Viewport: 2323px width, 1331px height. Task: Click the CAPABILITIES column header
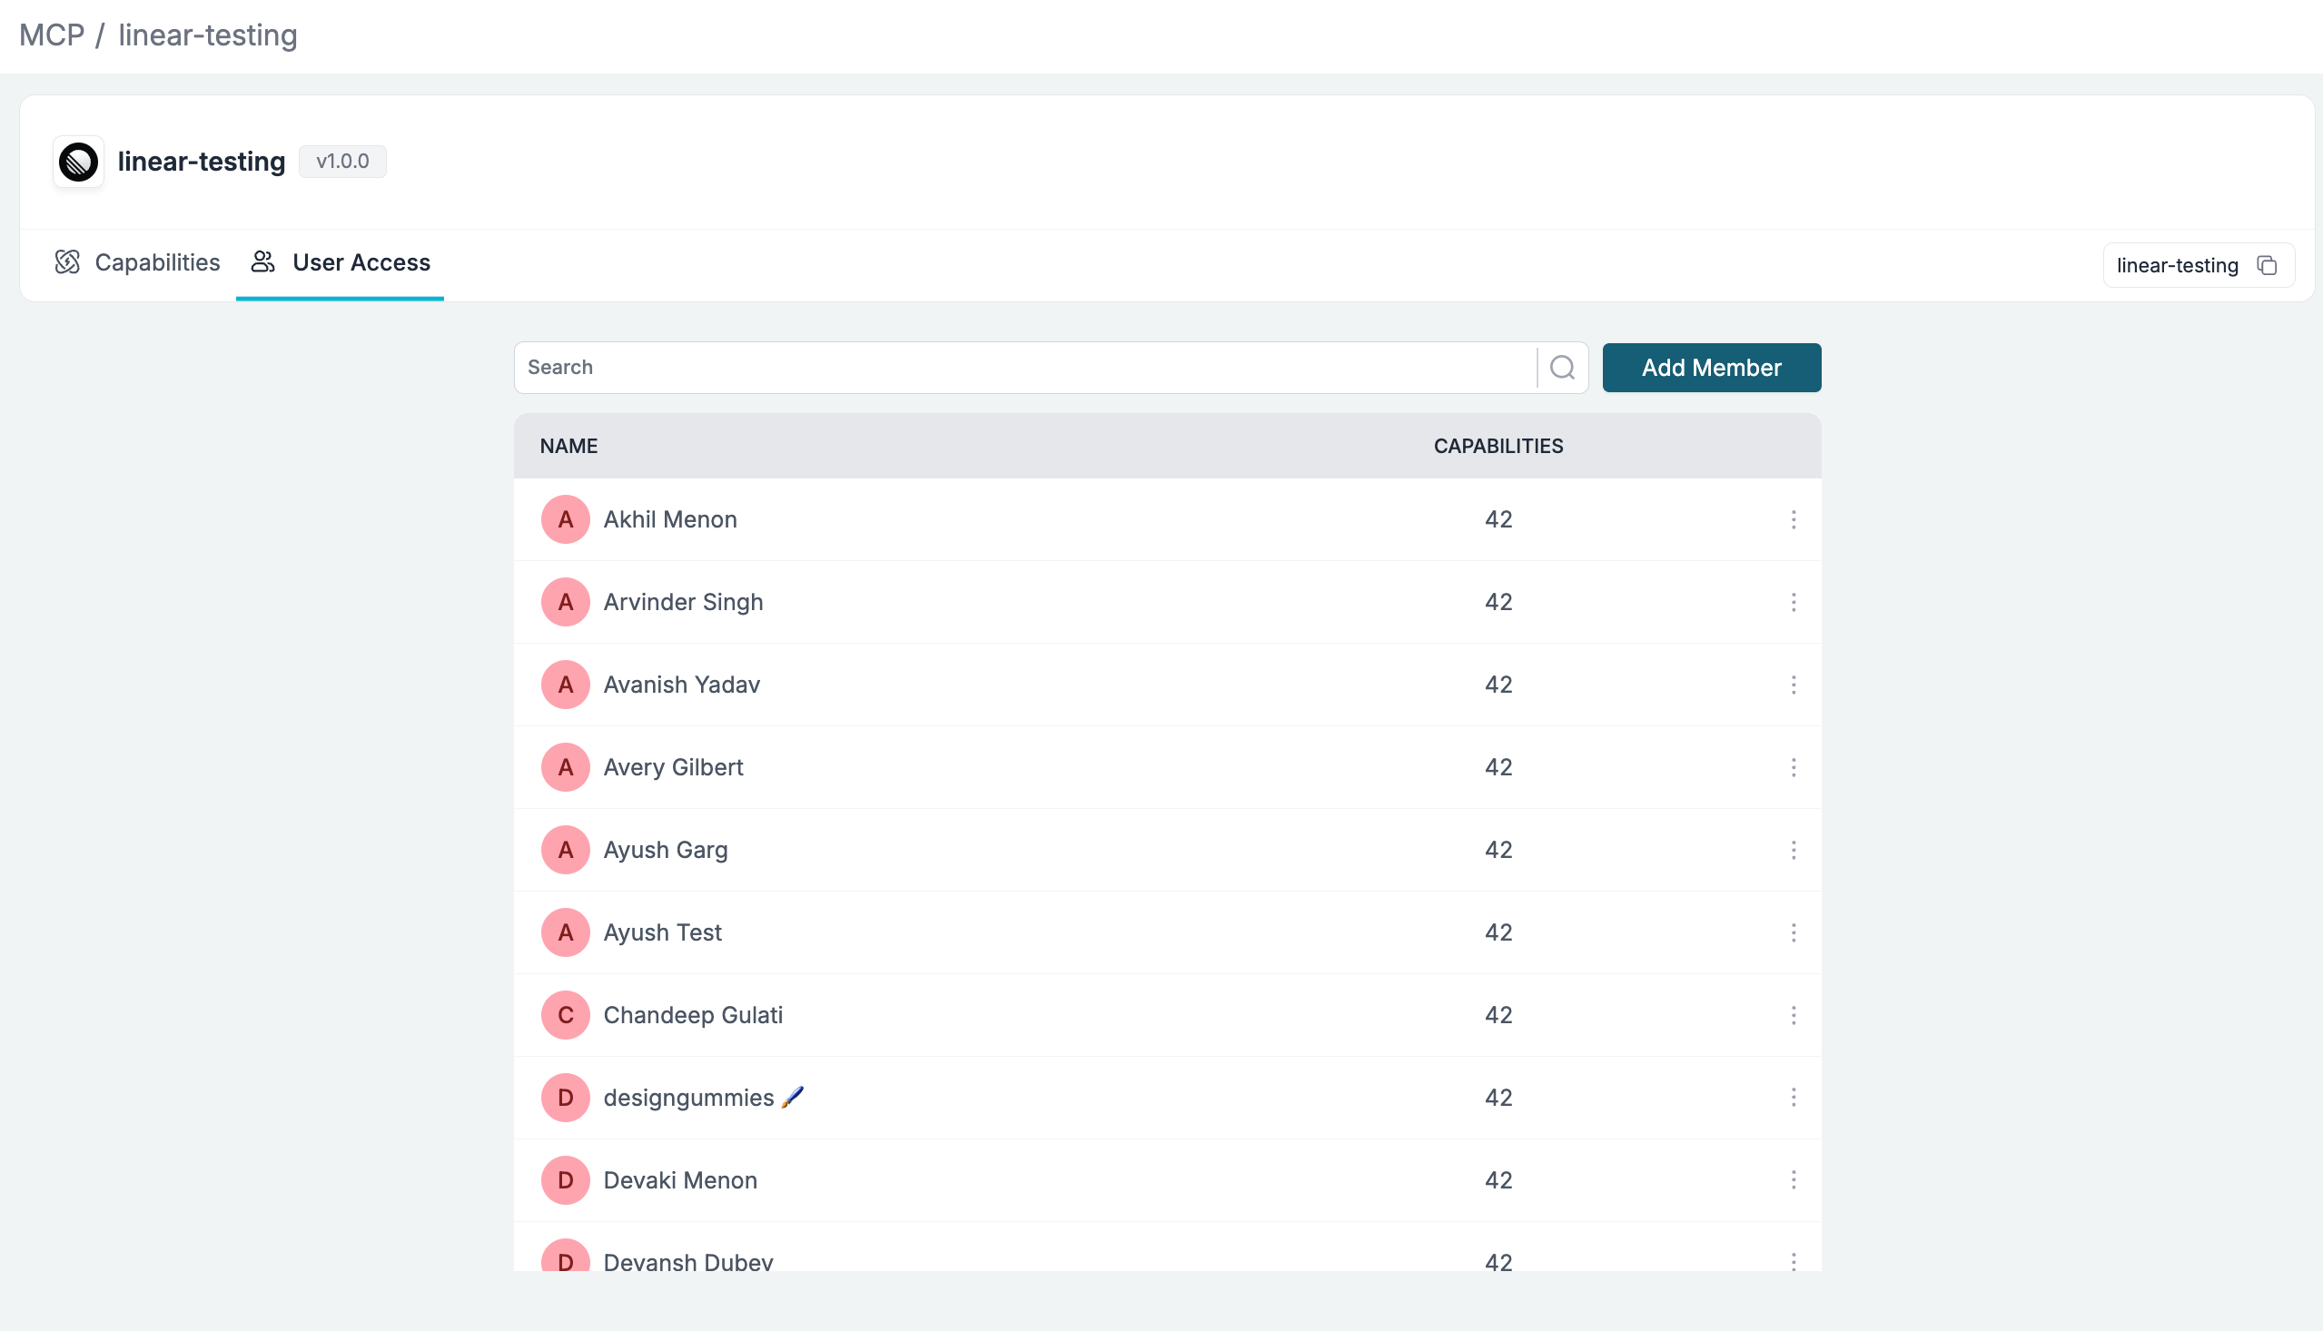(1498, 446)
